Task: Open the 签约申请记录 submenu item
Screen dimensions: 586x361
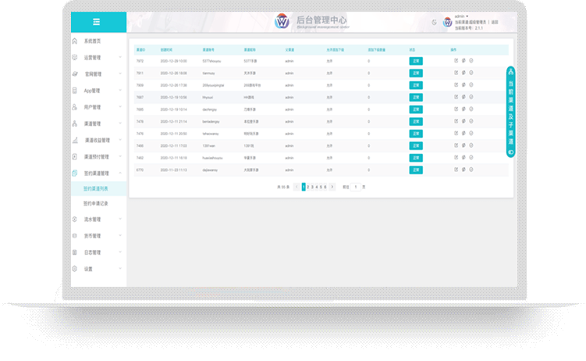Action: coord(96,202)
